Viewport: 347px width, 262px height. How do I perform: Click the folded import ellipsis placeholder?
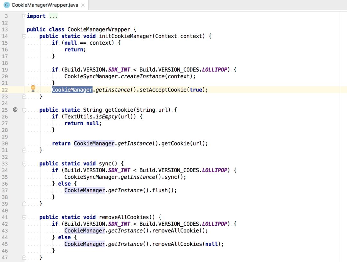coord(53,16)
